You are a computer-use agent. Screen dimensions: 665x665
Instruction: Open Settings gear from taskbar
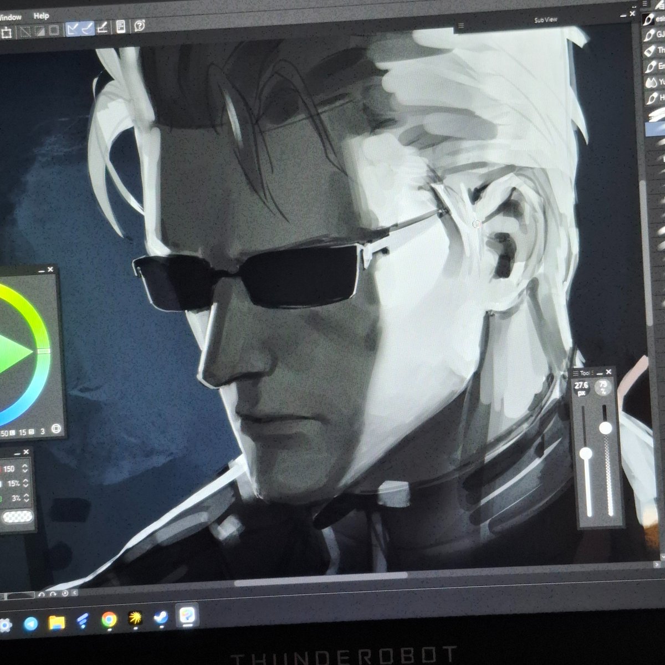click(x=5, y=626)
